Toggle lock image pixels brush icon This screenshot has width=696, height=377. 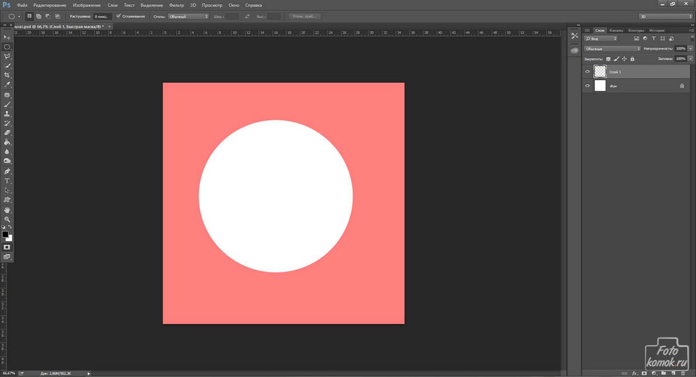[616, 58]
